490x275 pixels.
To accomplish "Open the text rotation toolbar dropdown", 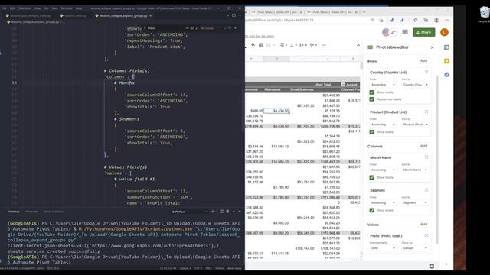I will pos(313,45).
